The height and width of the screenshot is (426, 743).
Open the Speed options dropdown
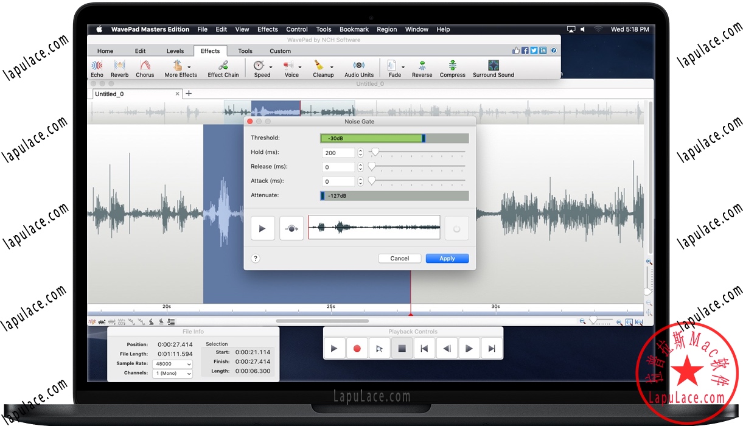click(270, 68)
